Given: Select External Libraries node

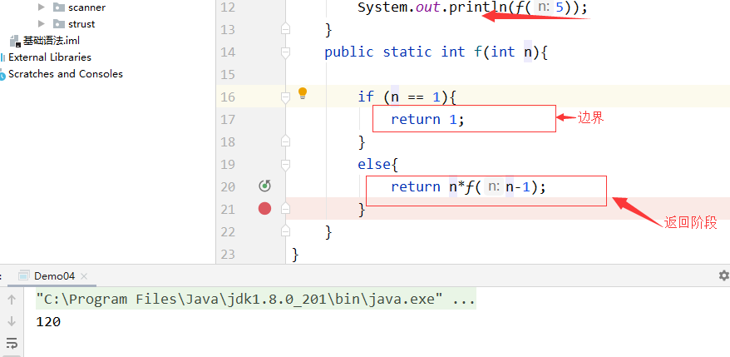Looking at the screenshot, I should (x=50, y=57).
